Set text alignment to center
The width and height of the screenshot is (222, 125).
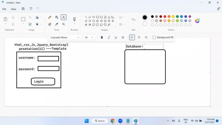(139, 37)
